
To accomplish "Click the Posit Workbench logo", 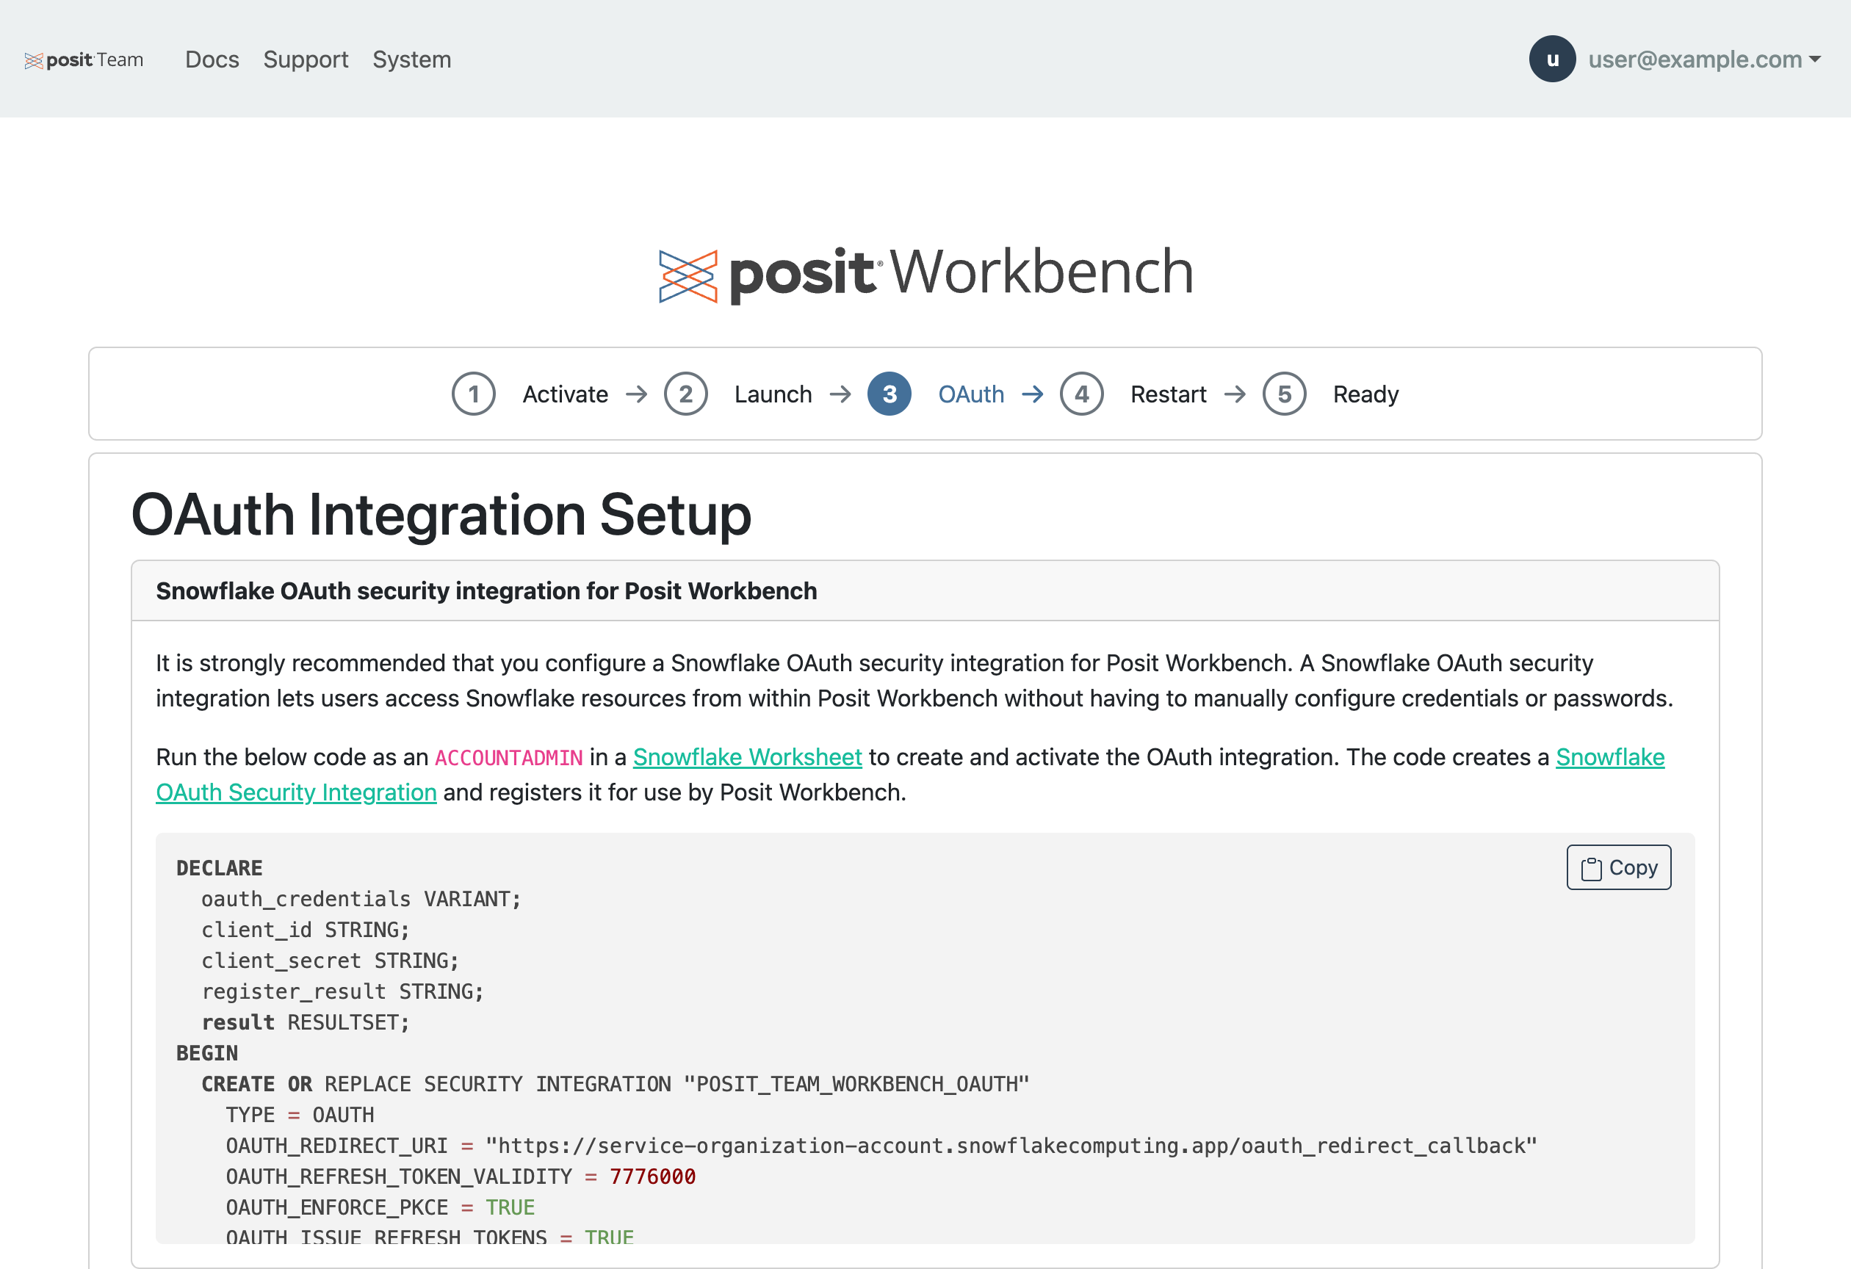I will (x=926, y=273).
